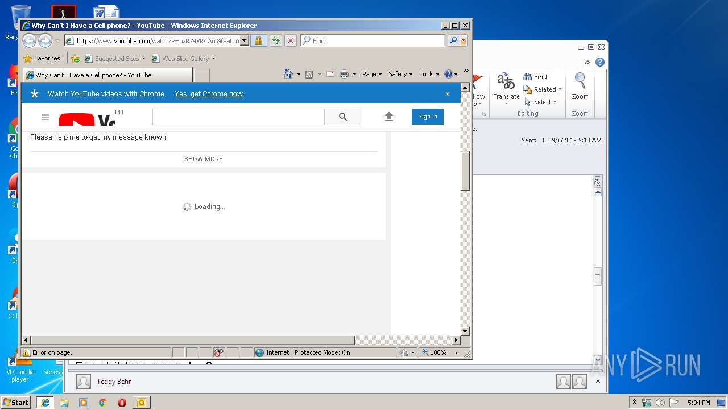
Task: Open the Web Slice Gallery dropdown
Action: tap(213, 59)
